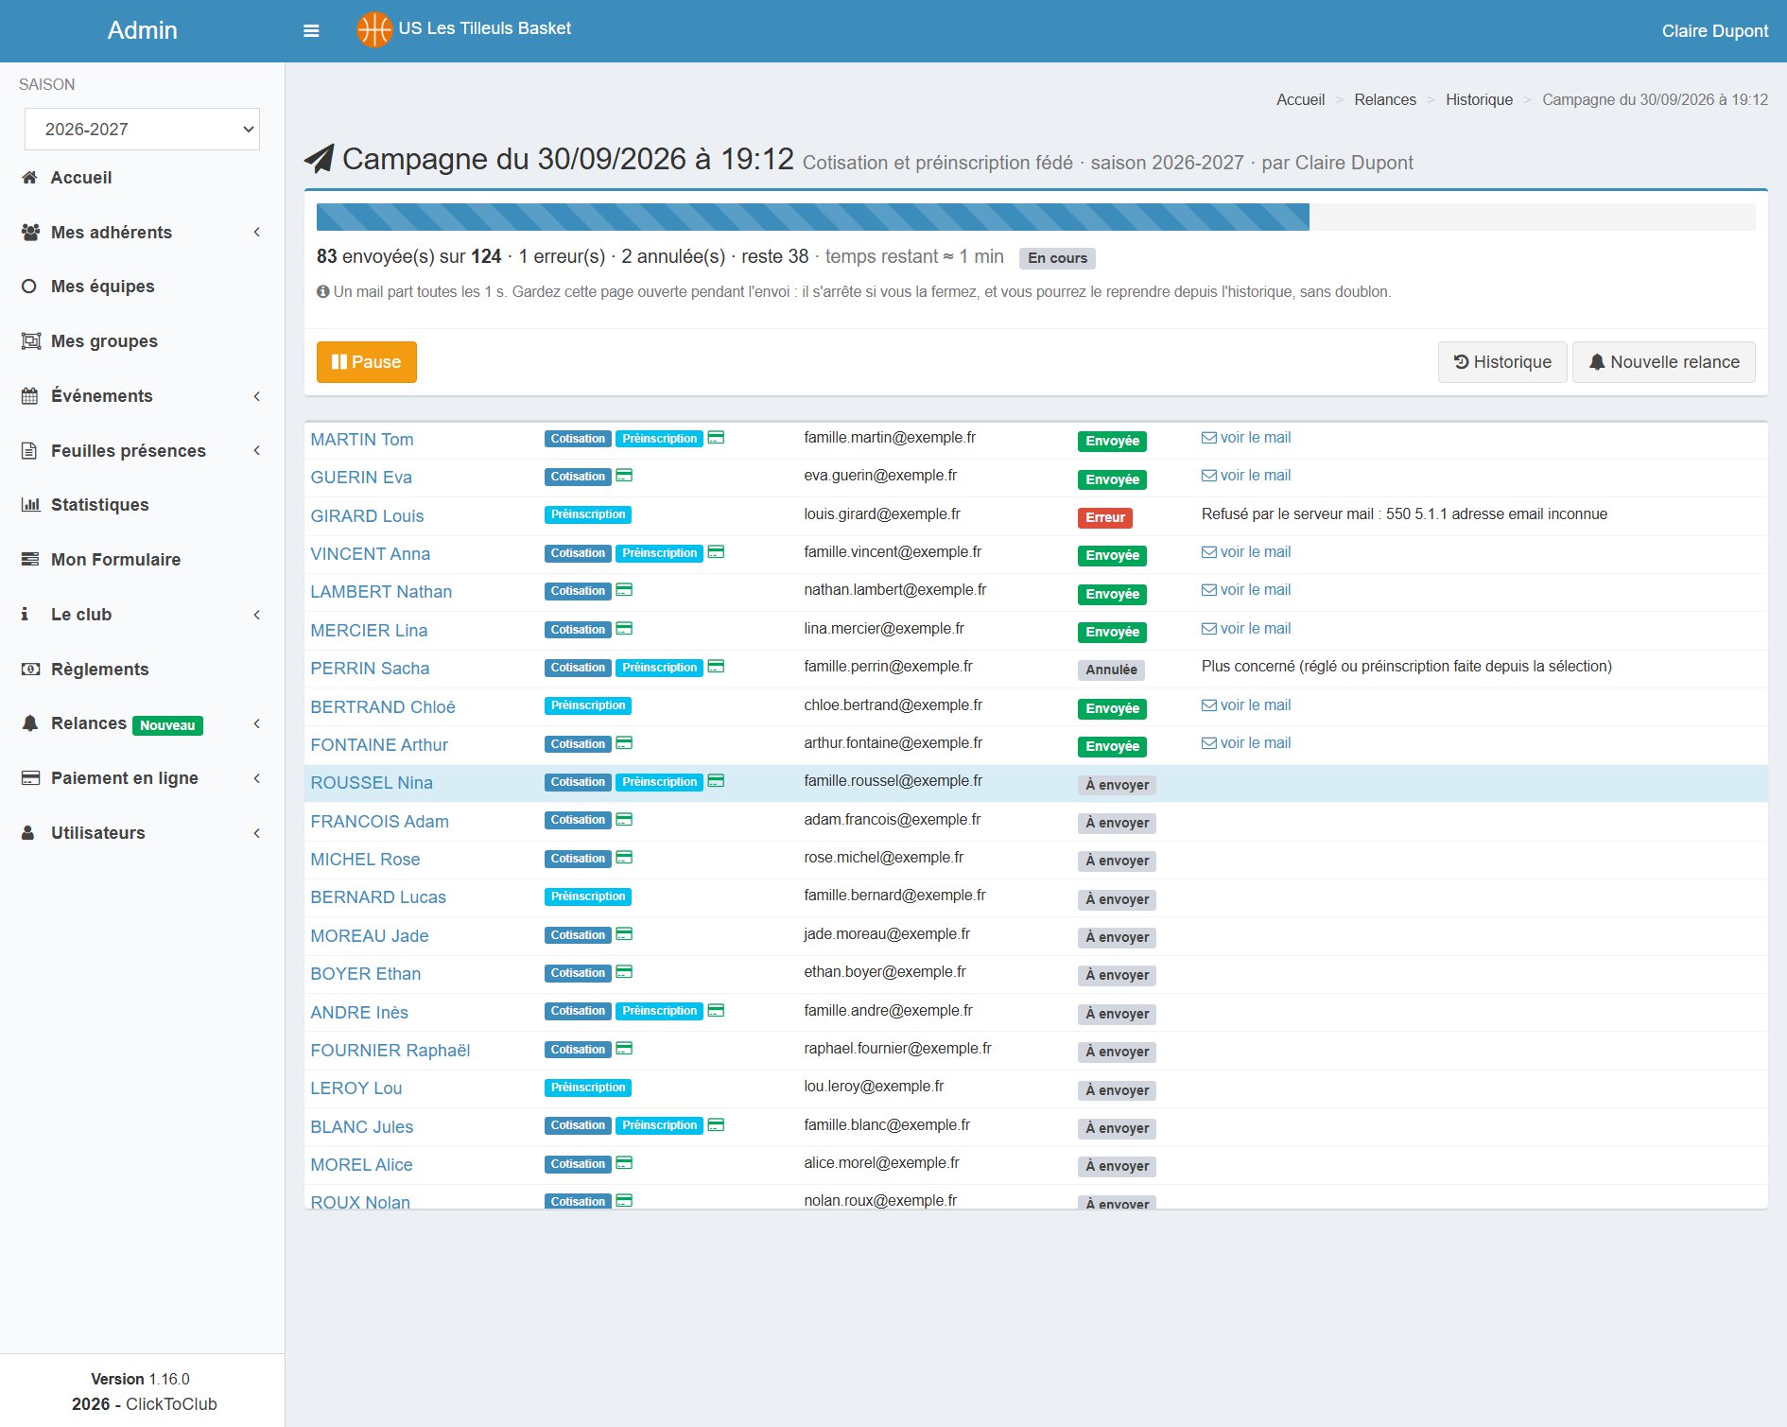Open member GIRARD Louis
The width and height of the screenshot is (1787, 1427).
[367, 516]
